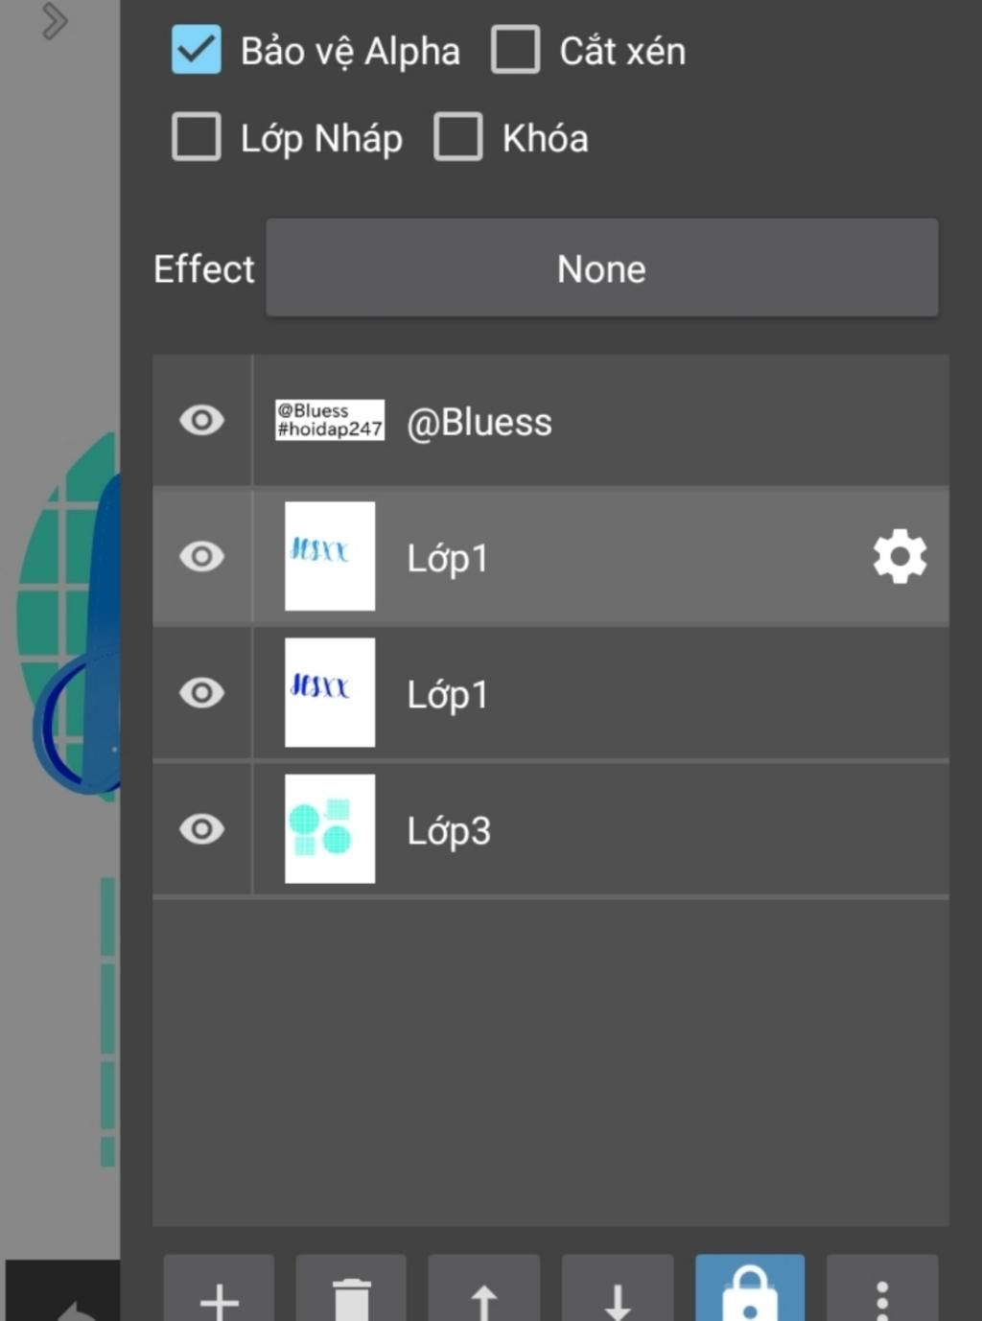
Task: Hide the Lớp3 layer via eye icon
Action: tap(202, 828)
